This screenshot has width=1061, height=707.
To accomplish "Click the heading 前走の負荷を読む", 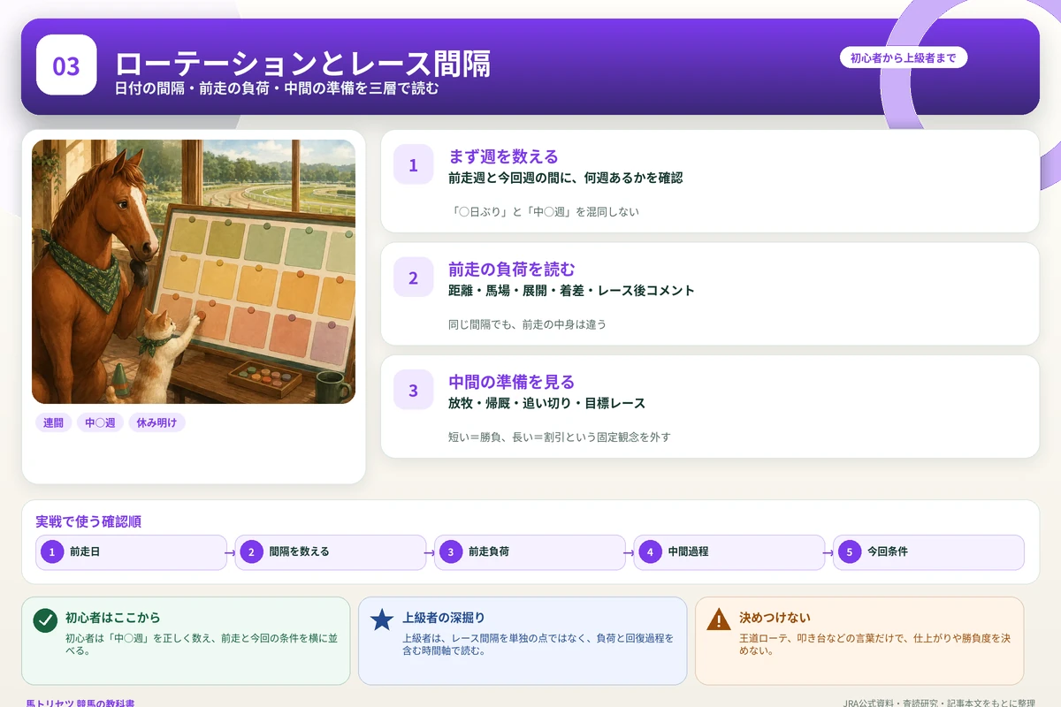I will click(x=512, y=269).
